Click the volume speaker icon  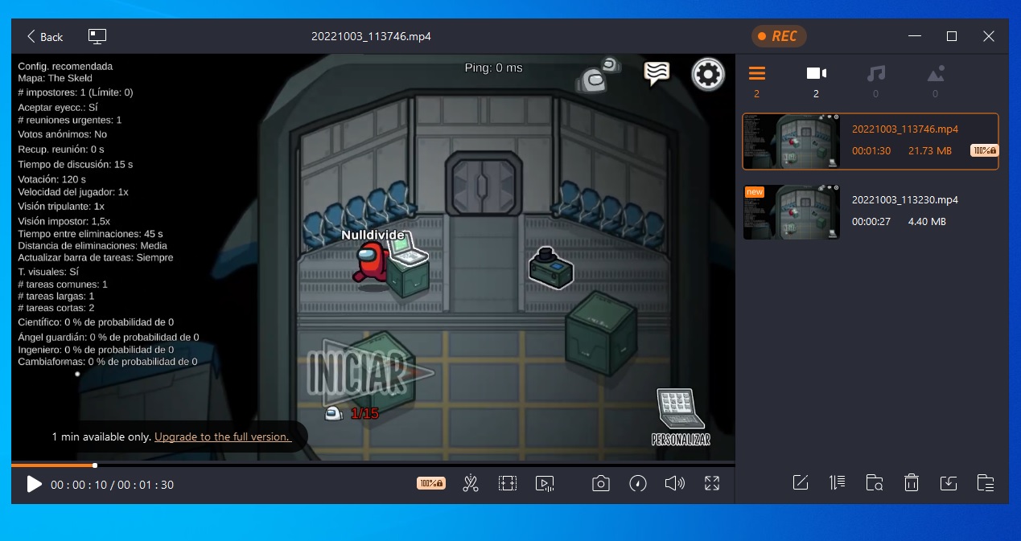coord(674,483)
